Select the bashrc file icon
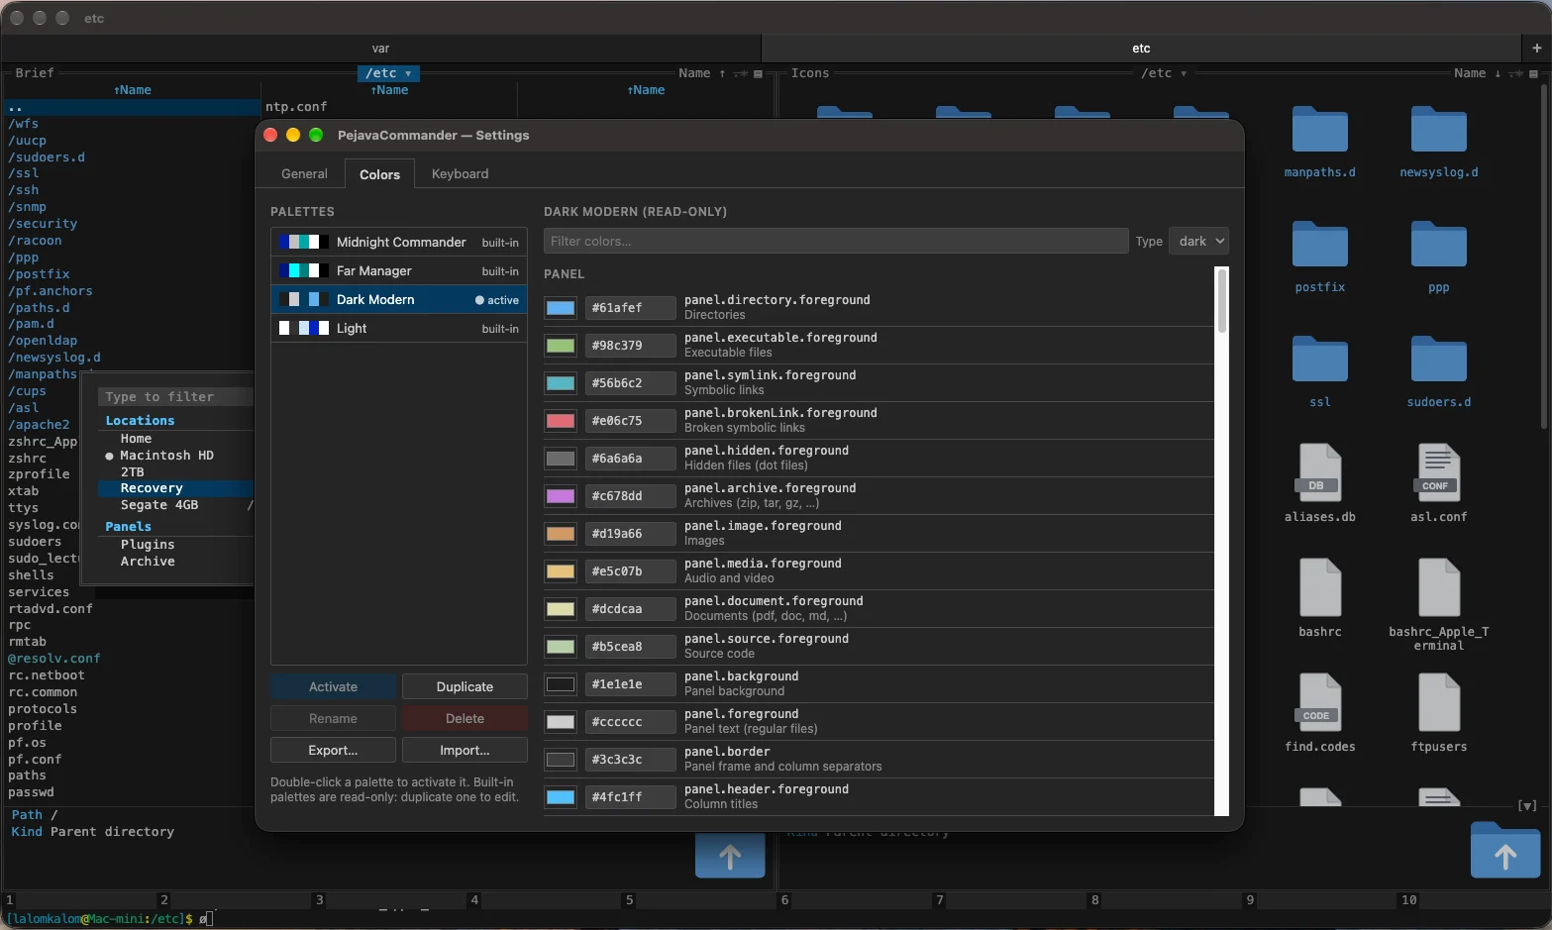Viewport: 1552px width, 930px height. click(x=1320, y=587)
